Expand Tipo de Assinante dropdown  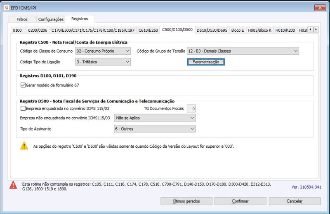click(155, 129)
